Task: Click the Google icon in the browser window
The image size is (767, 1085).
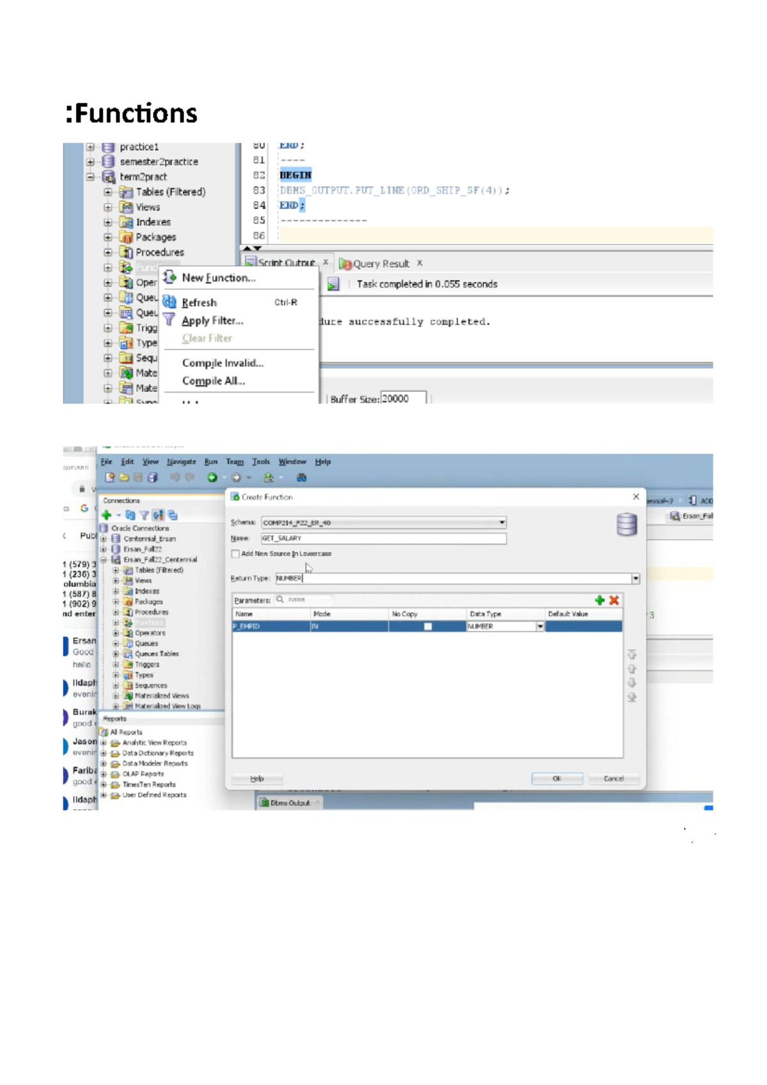Action: point(84,509)
